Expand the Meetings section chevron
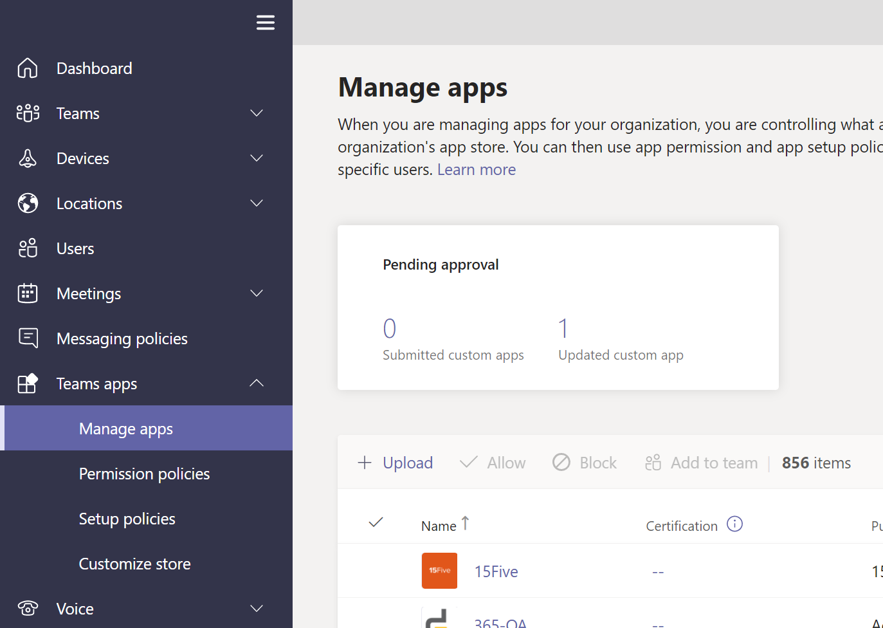 (257, 293)
